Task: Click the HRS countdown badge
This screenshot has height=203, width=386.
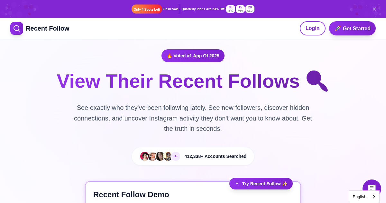Action: coord(230,9)
